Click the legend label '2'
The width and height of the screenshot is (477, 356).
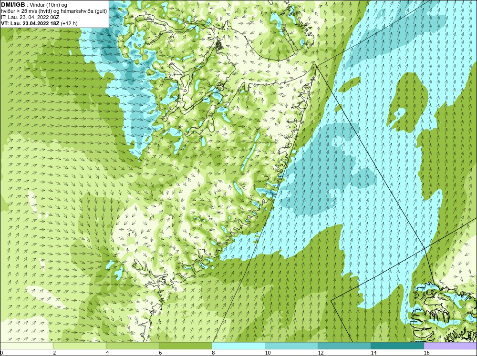coord(54,353)
